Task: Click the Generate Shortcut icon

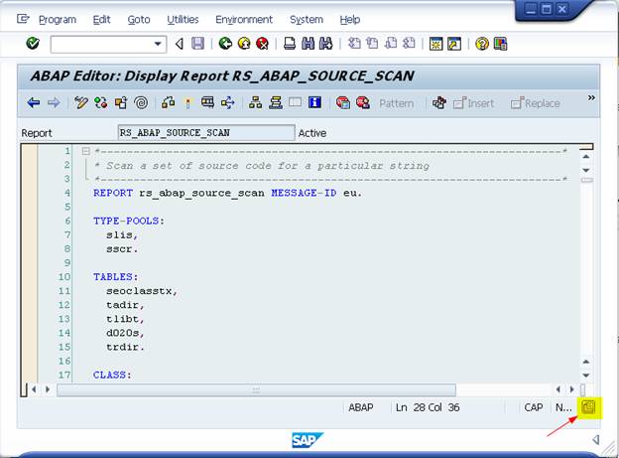Action: pyautogui.click(x=454, y=43)
